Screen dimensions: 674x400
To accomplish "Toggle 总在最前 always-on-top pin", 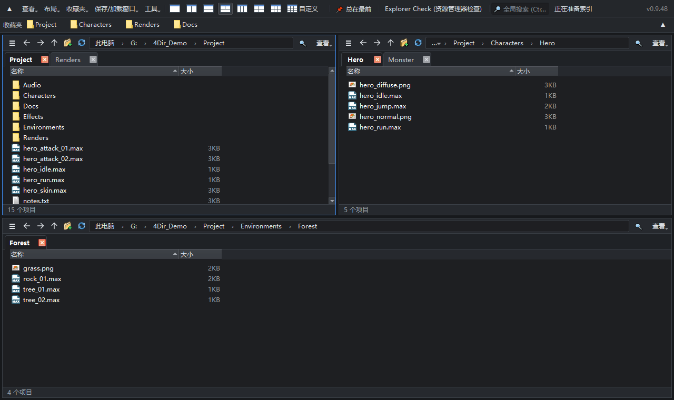I will [354, 9].
